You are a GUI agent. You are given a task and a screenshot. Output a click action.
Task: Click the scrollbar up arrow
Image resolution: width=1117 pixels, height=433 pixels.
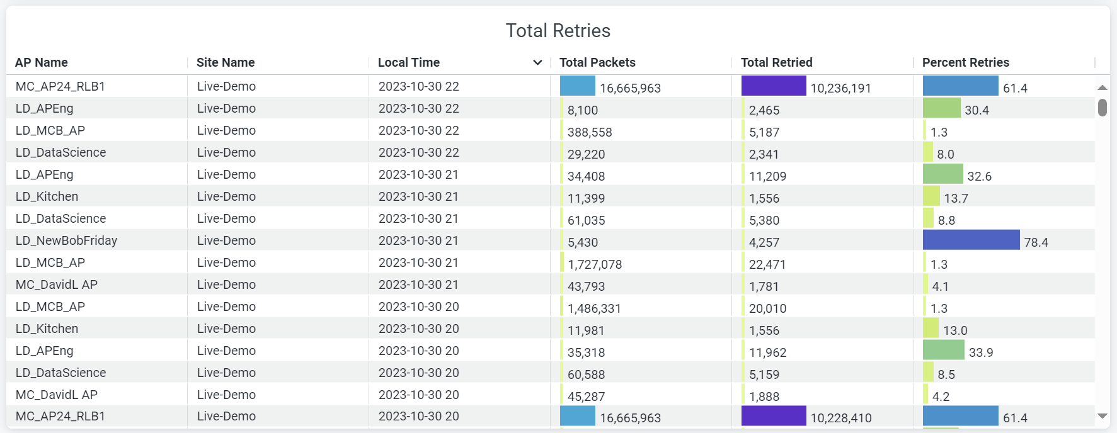pyautogui.click(x=1102, y=87)
